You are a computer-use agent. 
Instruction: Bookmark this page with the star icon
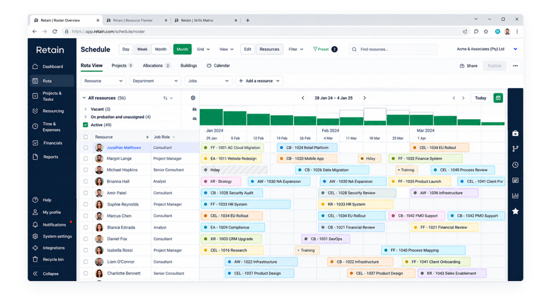(x=486, y=31)
